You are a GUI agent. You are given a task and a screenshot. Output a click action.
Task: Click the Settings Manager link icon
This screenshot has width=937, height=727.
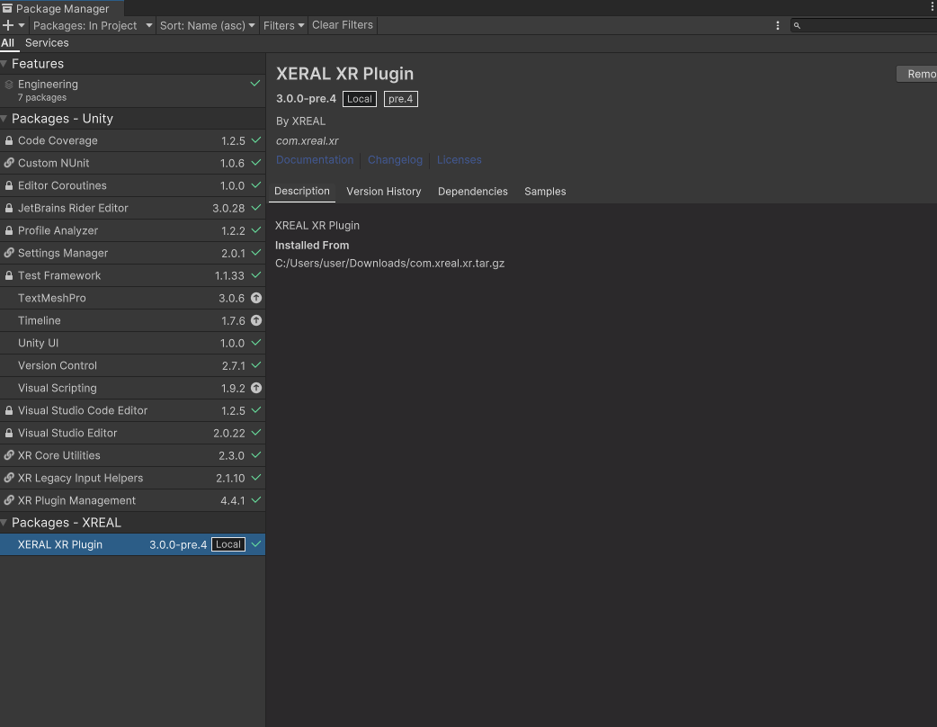point(9,253)
